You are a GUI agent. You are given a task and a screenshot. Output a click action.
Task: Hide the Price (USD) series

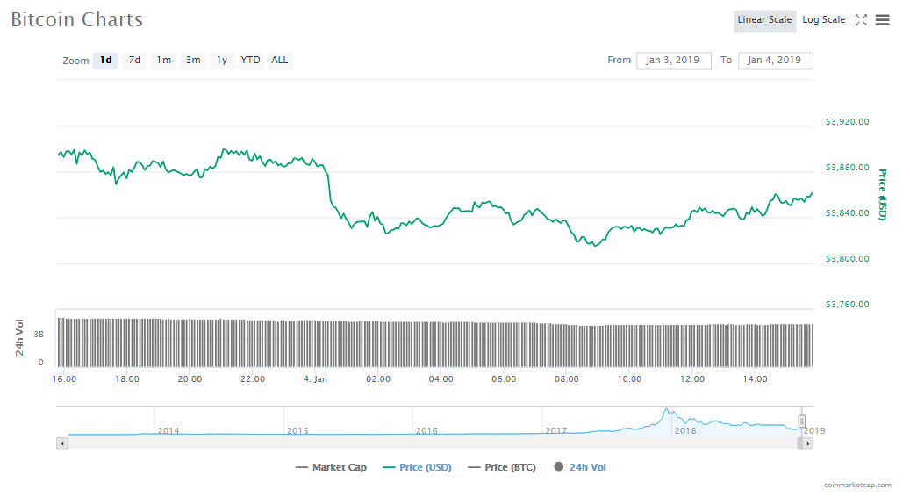tap(417, 467)
